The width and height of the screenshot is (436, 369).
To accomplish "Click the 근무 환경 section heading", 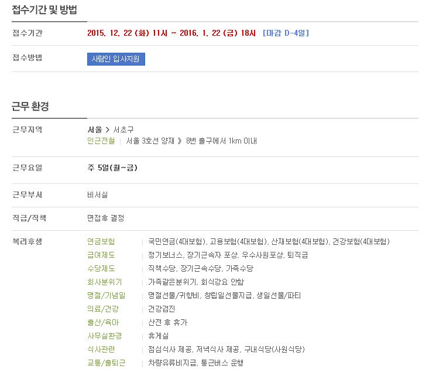I will (30, 106).
